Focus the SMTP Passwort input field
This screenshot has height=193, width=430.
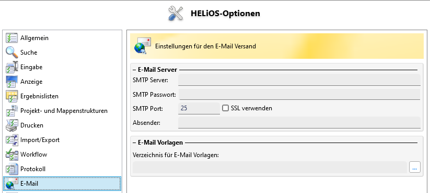(x=299, y=95)
